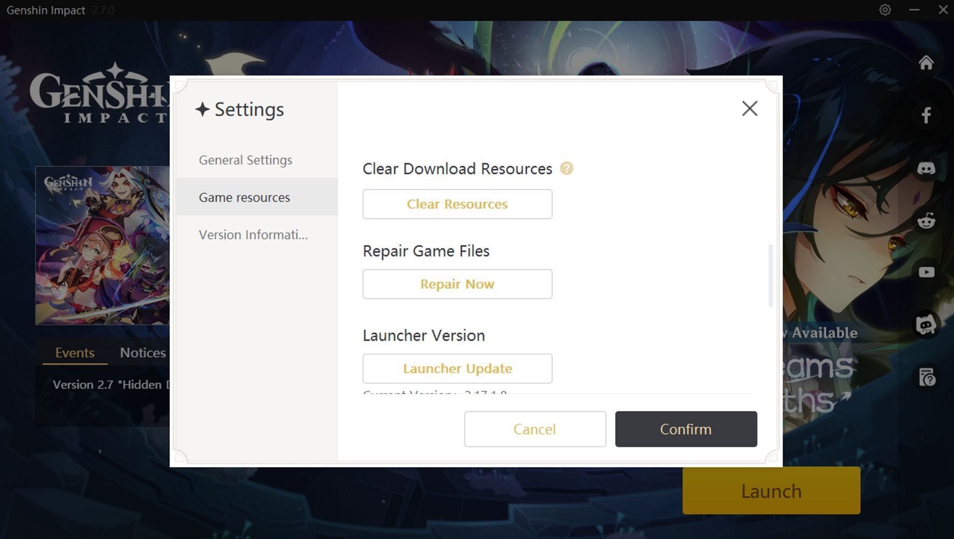
Task: Click the Repair Now button
Action: click(x=457, y=284)
